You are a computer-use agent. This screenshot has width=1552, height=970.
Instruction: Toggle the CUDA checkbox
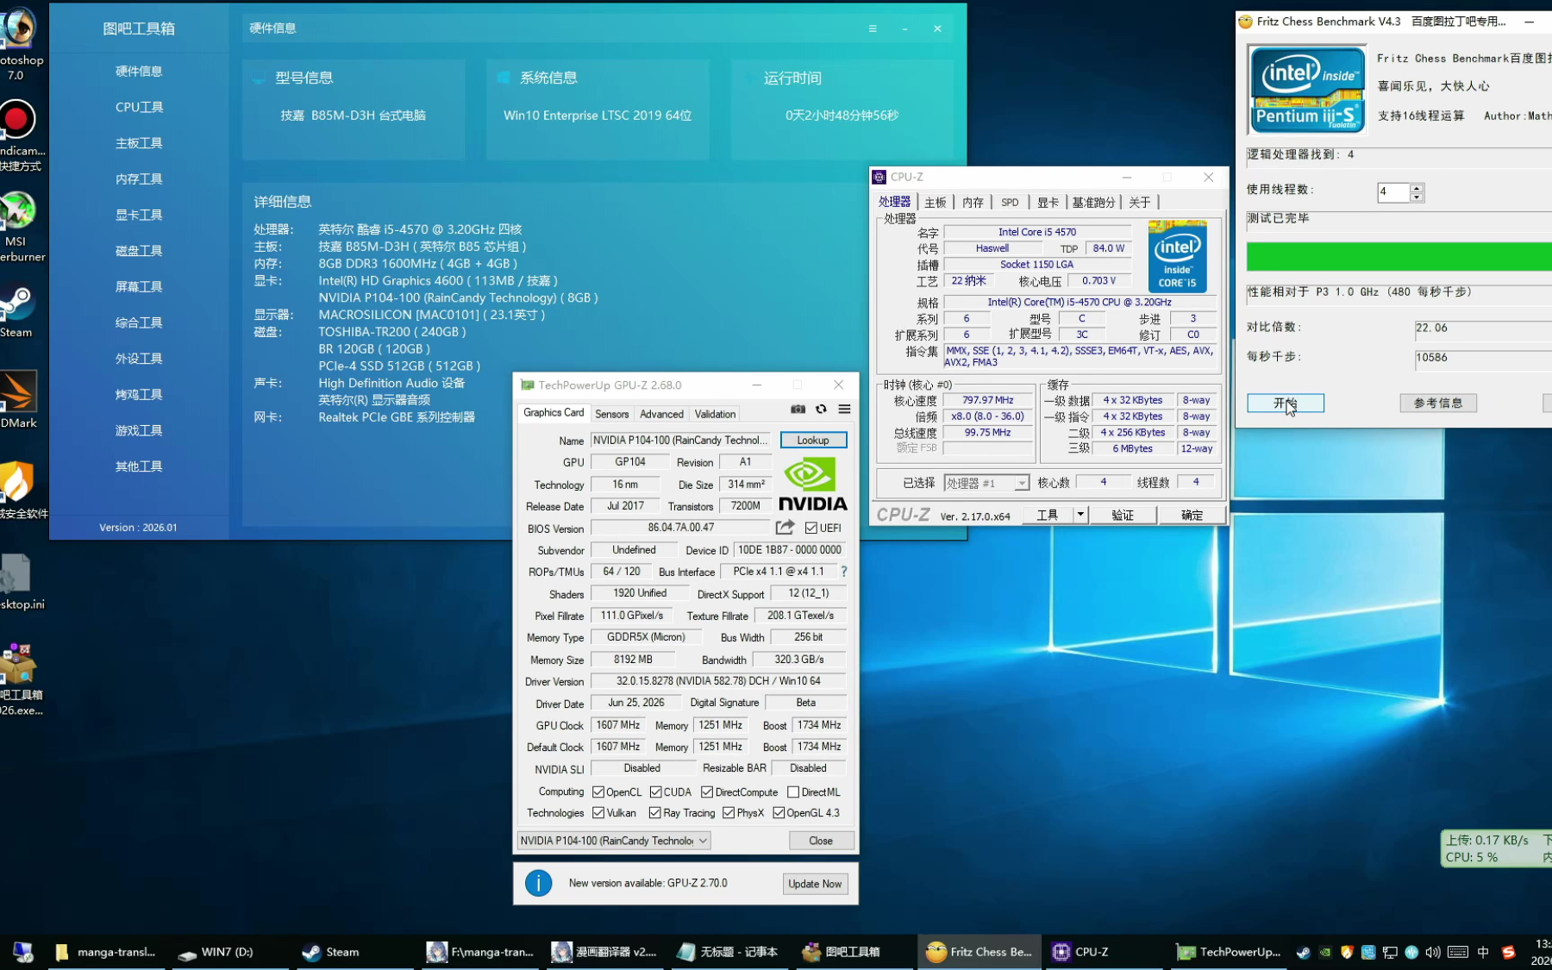pos(656,792)
